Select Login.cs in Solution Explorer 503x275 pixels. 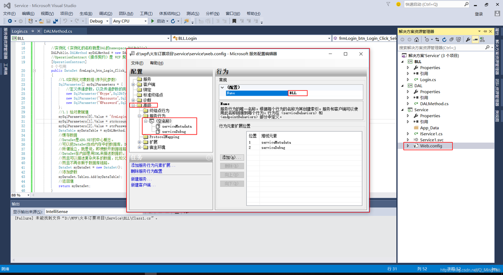(x=428, y=79)
